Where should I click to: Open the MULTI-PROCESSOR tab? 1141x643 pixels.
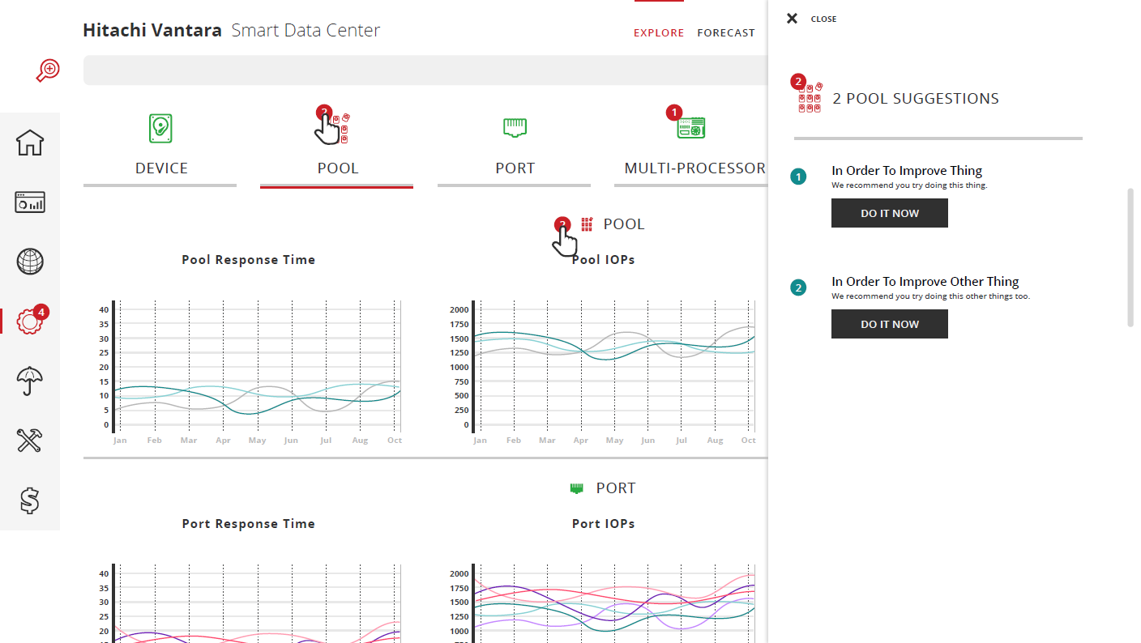(690, 146)
